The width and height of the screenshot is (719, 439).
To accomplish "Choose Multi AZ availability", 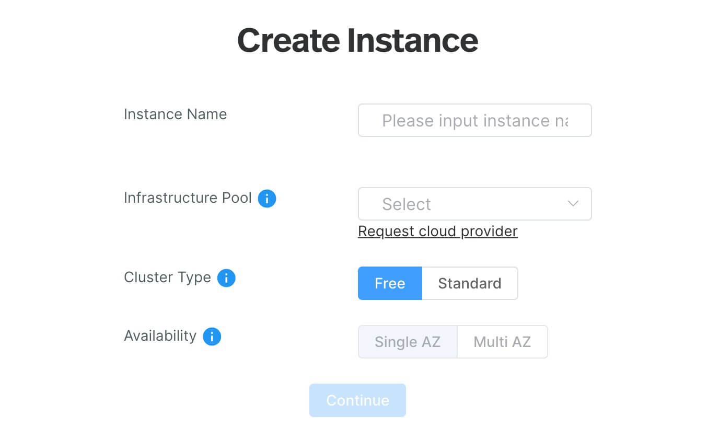I will point(502,342).
